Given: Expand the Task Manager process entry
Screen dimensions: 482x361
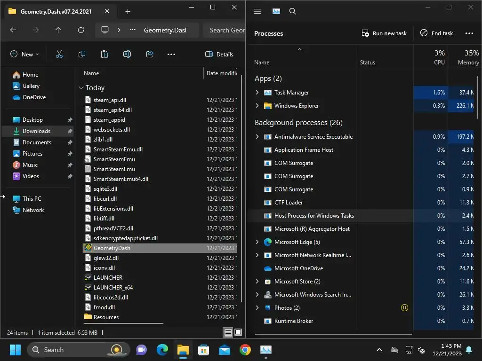Looking at the screenshot, I should (x=257, y=93).
